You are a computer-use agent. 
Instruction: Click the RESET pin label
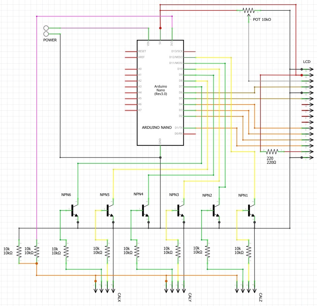(x=142, y=51)
